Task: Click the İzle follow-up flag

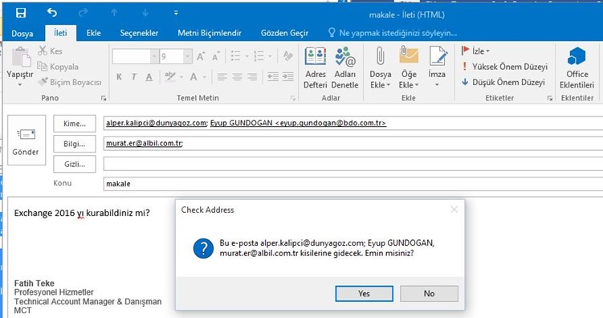Action: (475, 51)
